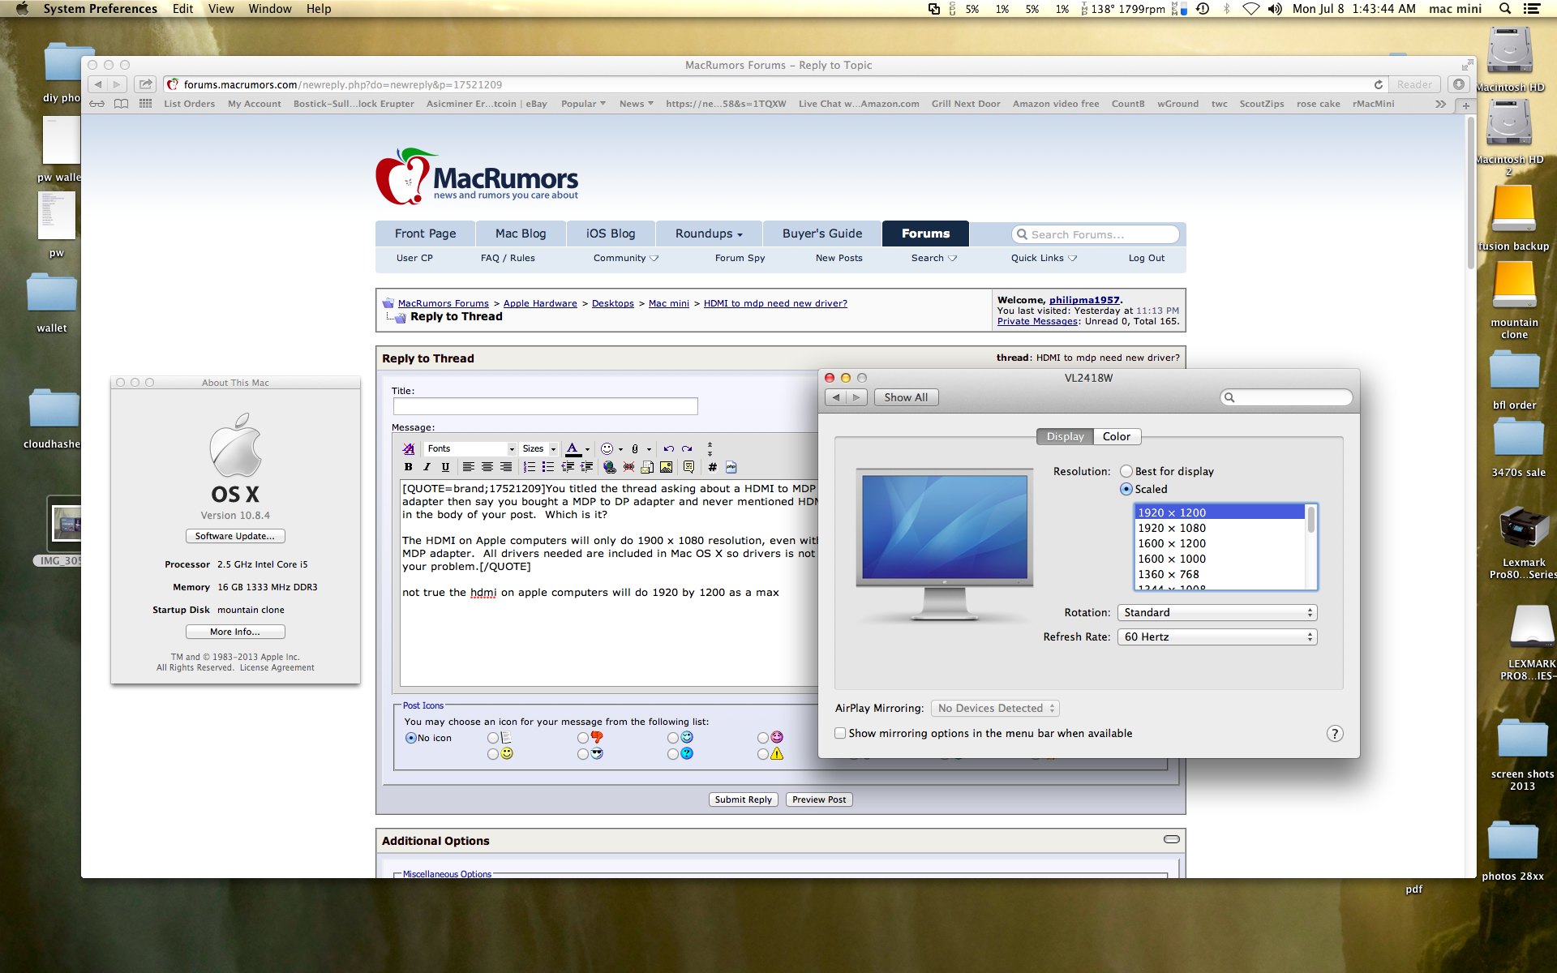This screenshot has width=1557, height=973.
Task: Open the text color picker dropdown arrow
Action: 587,449
